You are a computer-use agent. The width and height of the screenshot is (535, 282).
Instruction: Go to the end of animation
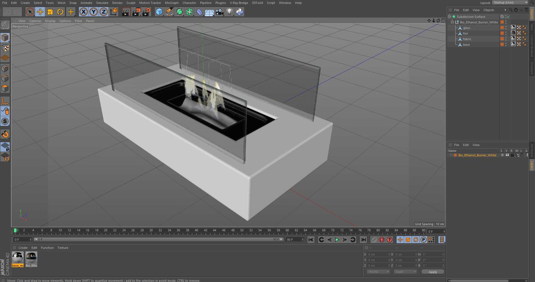(x=363, y=240)
